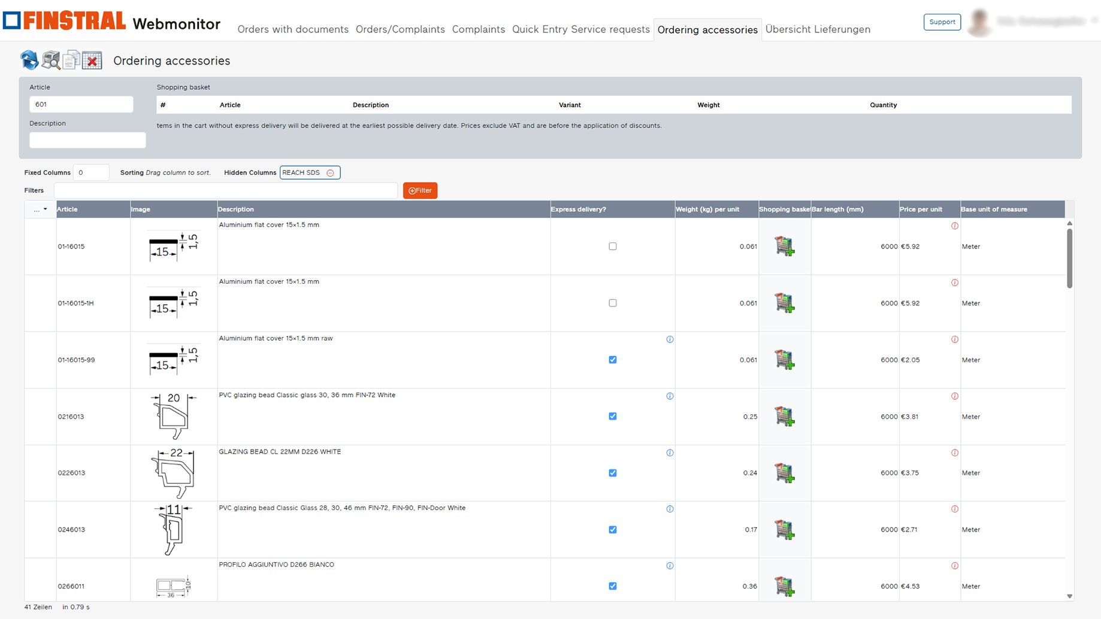1101x619 pixels.
Task: Add article 0216013 to shopping basket
Action: click(784, 416)
